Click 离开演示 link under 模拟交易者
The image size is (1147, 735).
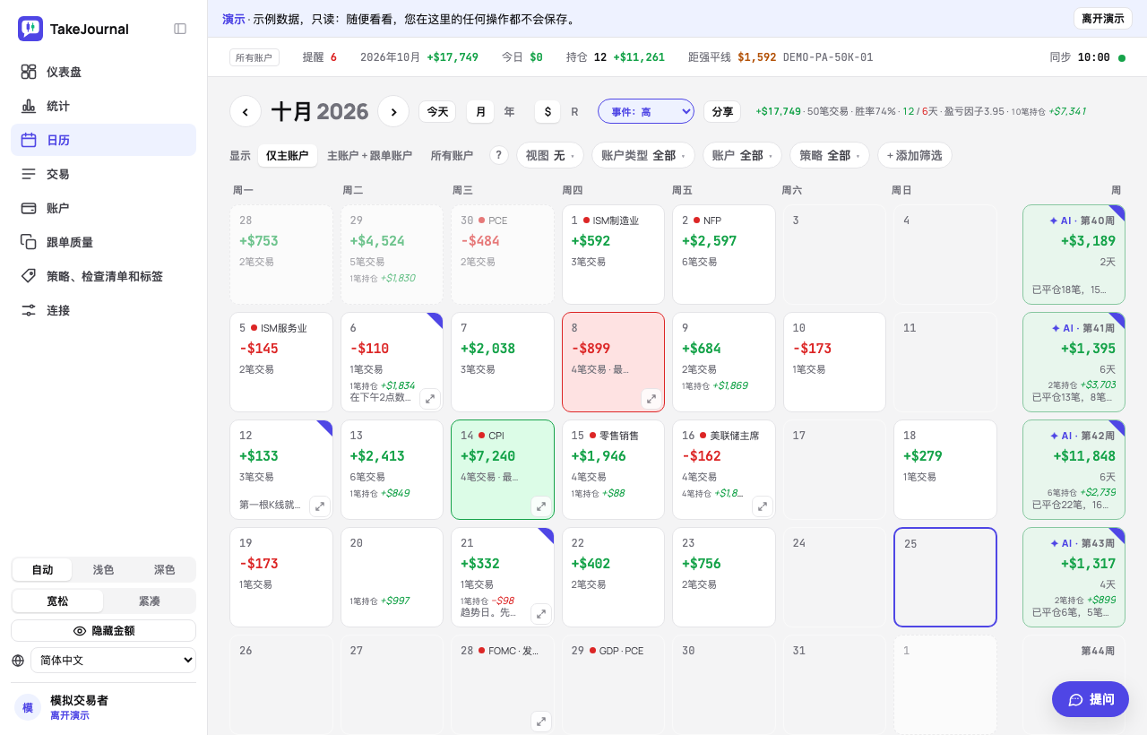[70, 715]
